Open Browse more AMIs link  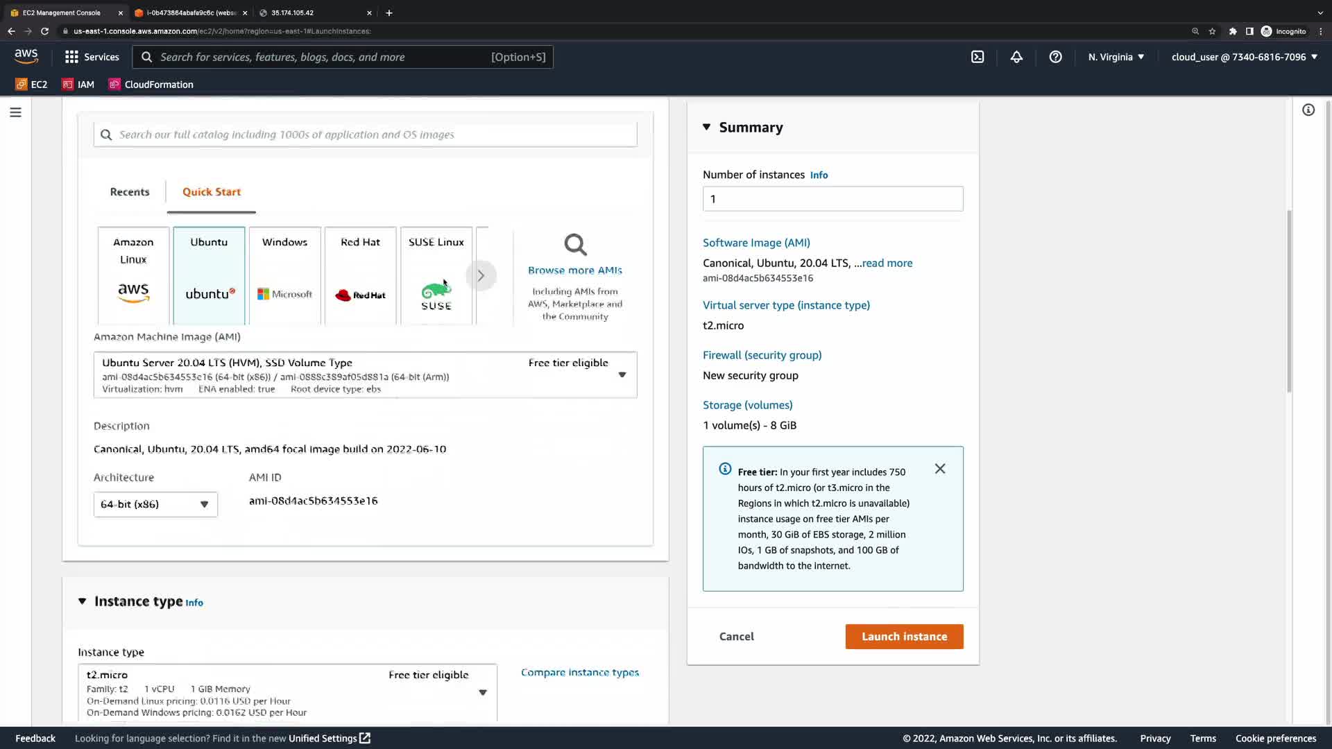(574, 270)
